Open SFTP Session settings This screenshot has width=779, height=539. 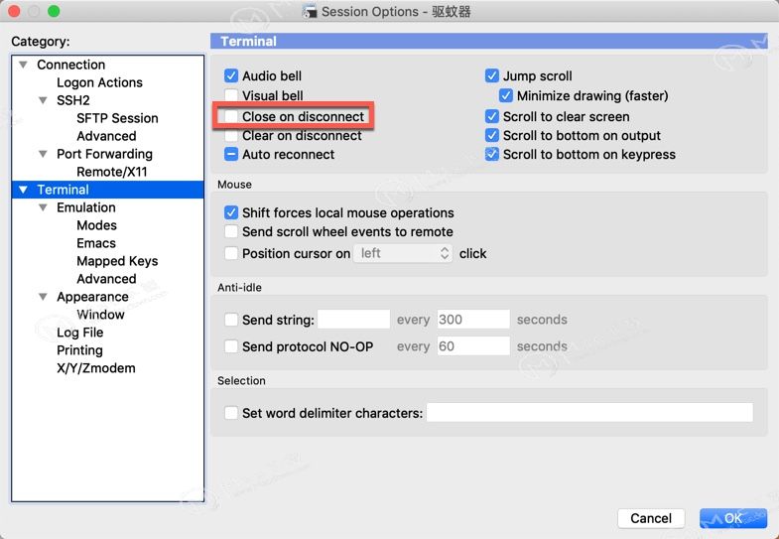[x=117, y=118]
